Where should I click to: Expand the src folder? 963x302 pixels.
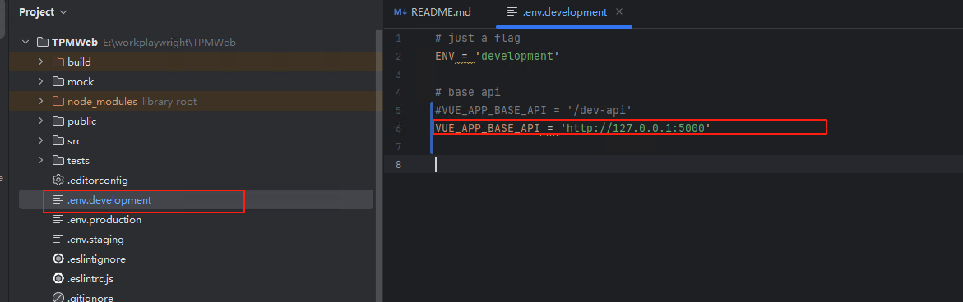40,141
